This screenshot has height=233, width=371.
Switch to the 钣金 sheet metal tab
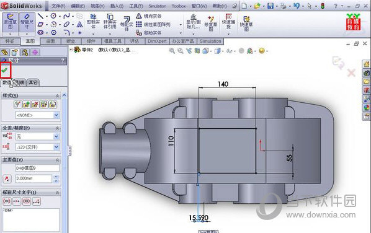(x=71, y=41)
